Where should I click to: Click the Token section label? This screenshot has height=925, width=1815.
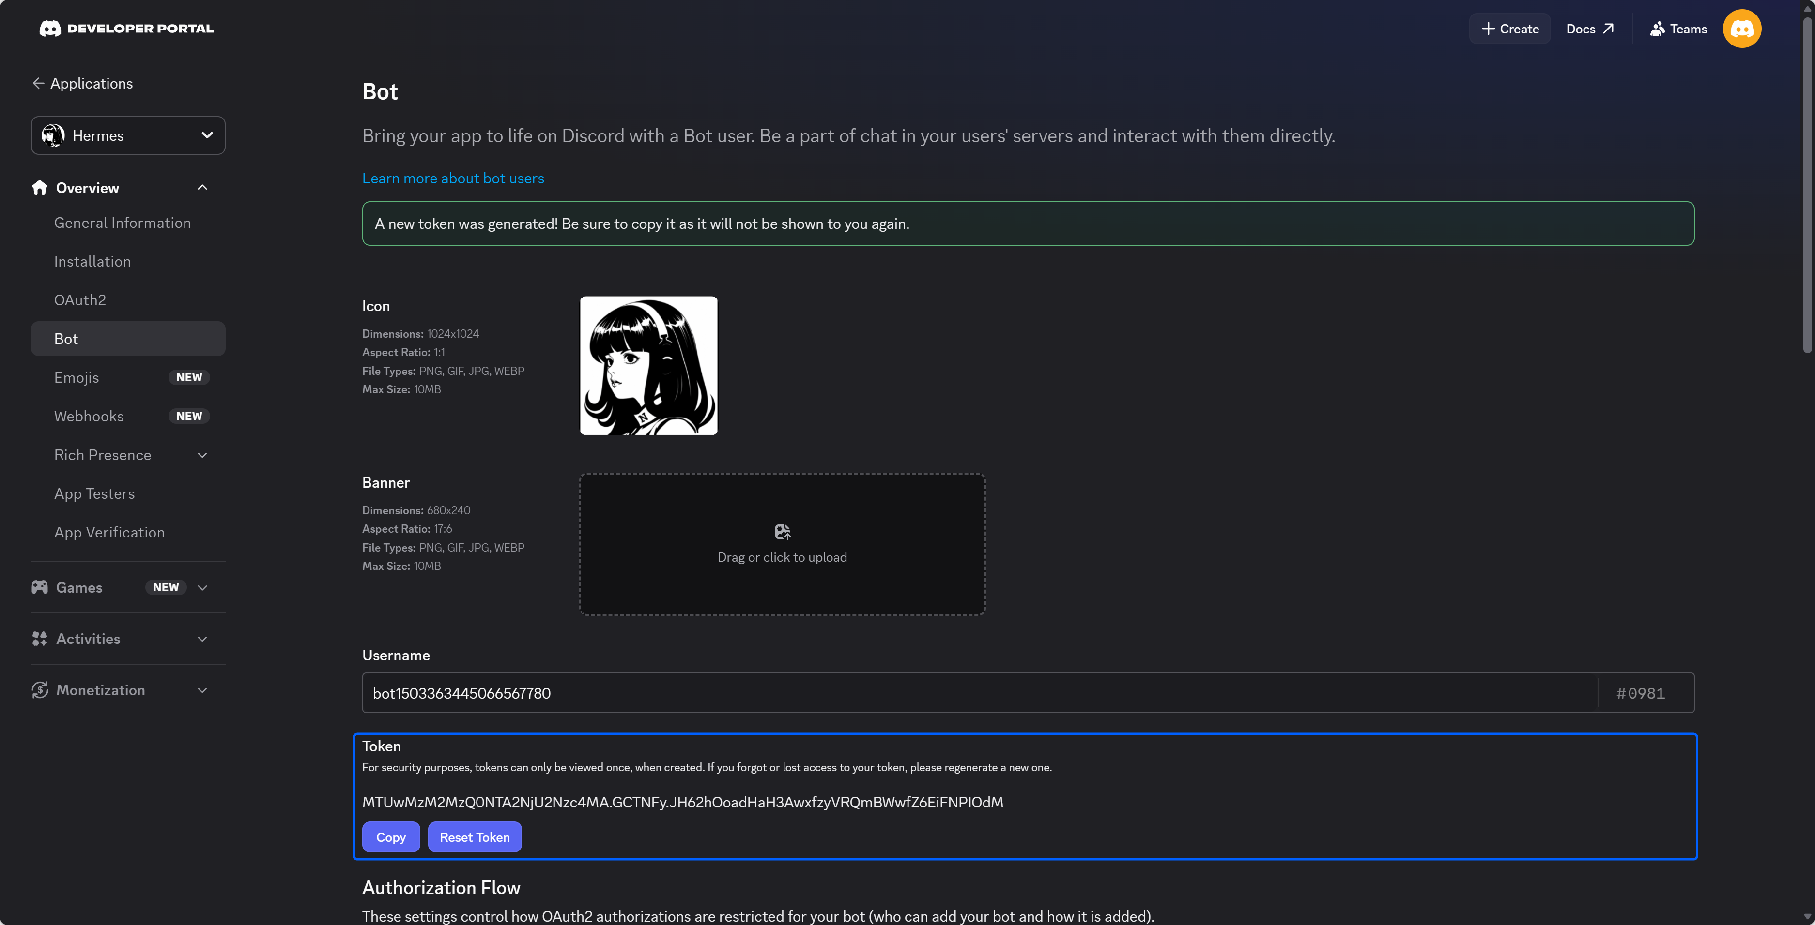(381, 746)
